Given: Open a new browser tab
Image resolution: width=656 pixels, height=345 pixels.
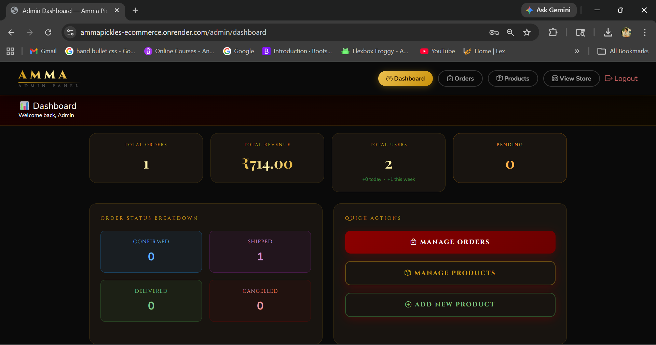Looking at the screenshot, I should pos(135,10).
